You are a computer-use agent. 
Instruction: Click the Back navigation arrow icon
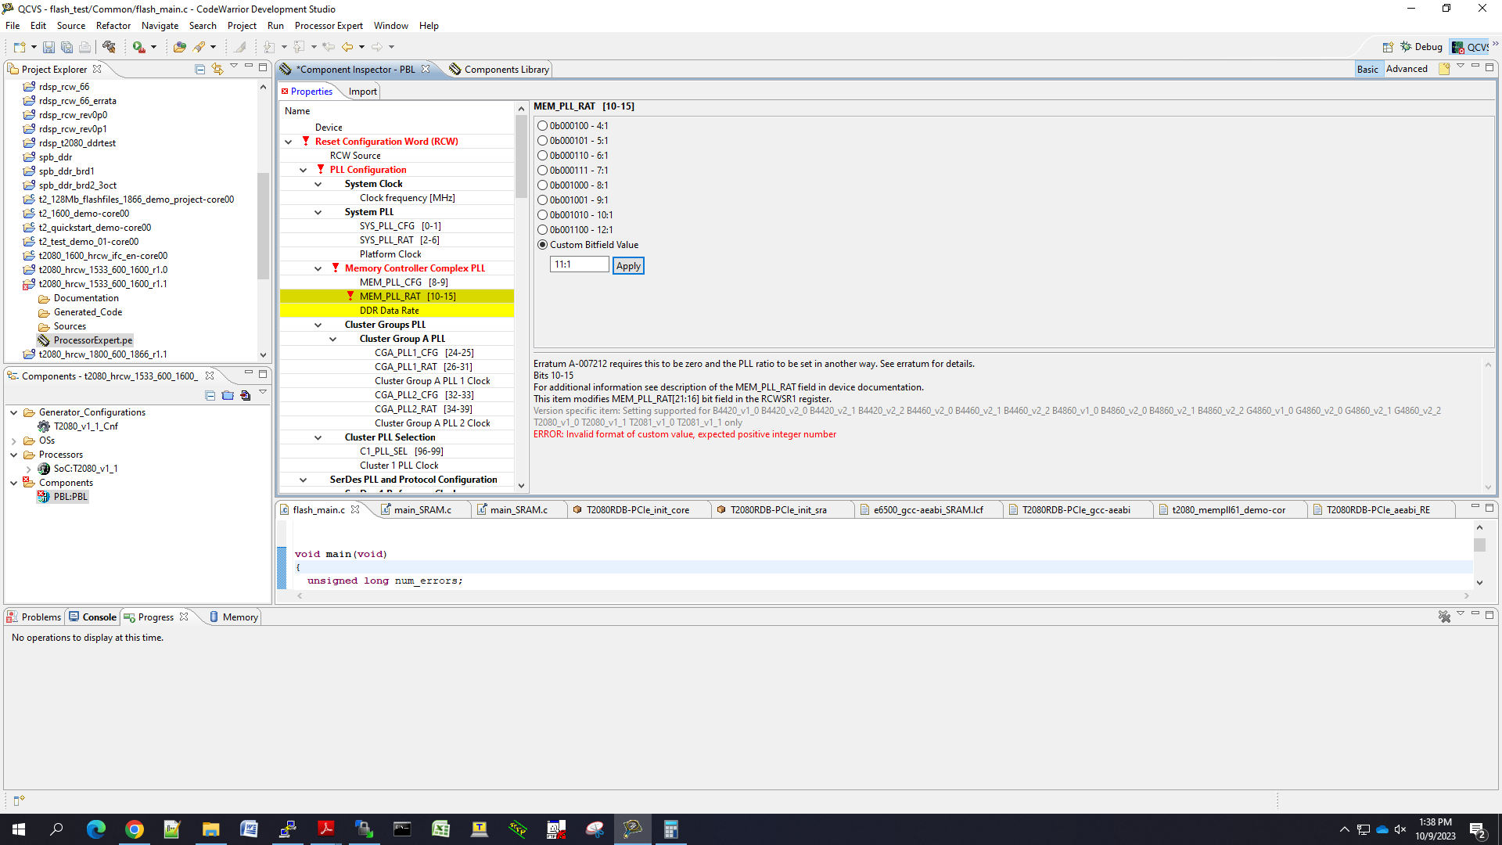click(x=347, y=47)
